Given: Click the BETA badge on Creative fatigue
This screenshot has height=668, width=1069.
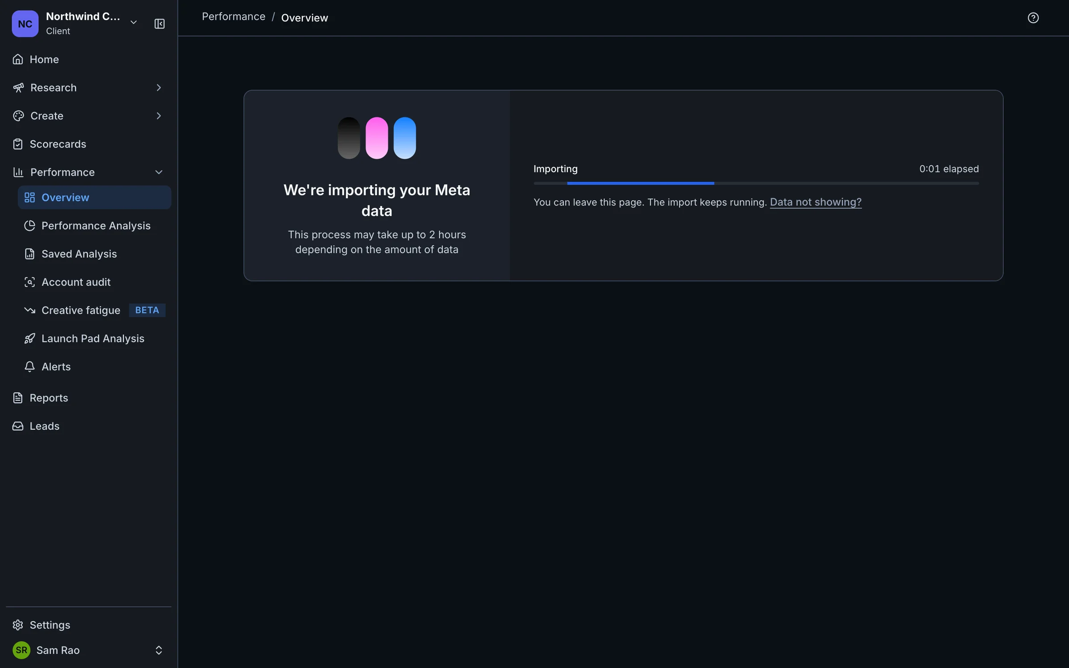Looking at the screenshot, I should point(147,310).
